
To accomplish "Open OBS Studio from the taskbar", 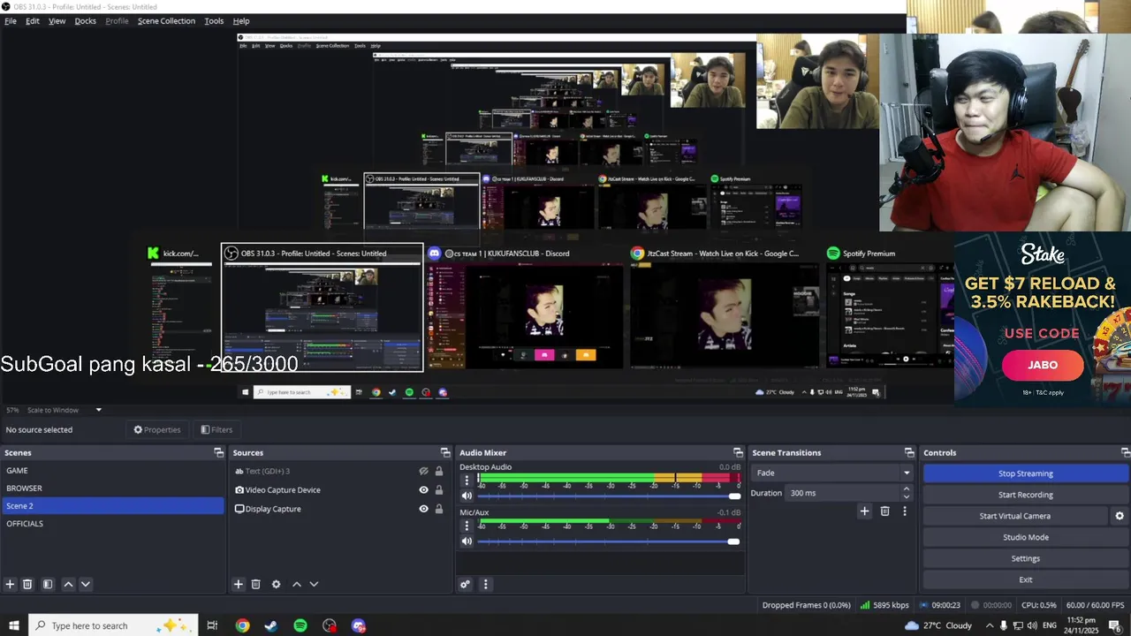I will click(330, 625).
